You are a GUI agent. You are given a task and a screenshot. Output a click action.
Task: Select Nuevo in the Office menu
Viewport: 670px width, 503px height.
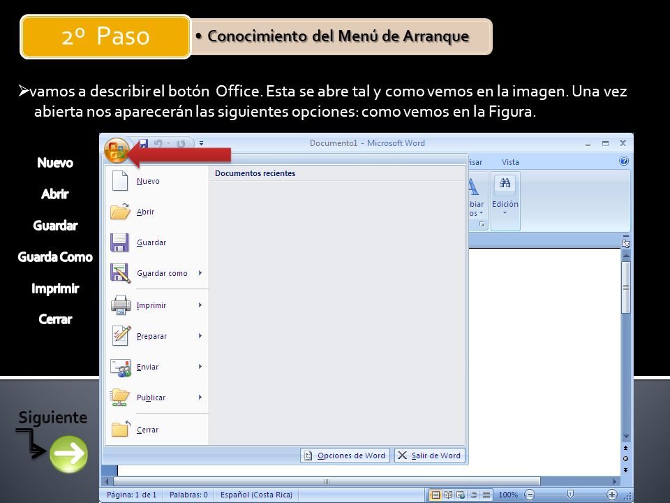pyautogui.click(x=157, y=180)
